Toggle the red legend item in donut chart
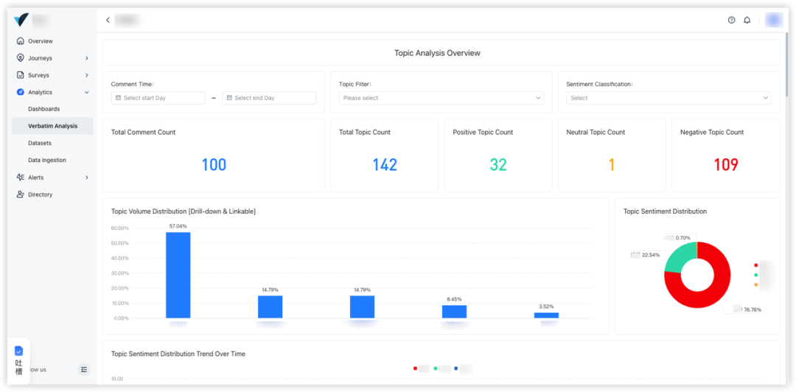The image size is (796, 392). tap(756, 265)
